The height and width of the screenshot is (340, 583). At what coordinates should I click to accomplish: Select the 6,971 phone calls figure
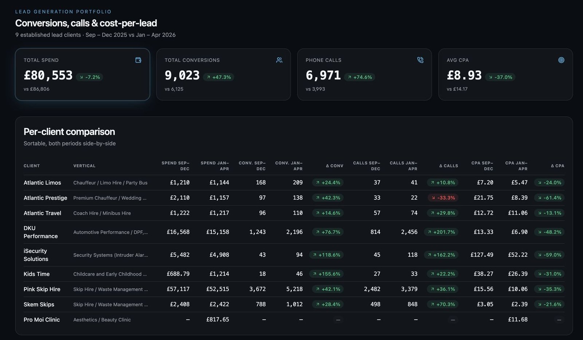click(x=323, y=75)
